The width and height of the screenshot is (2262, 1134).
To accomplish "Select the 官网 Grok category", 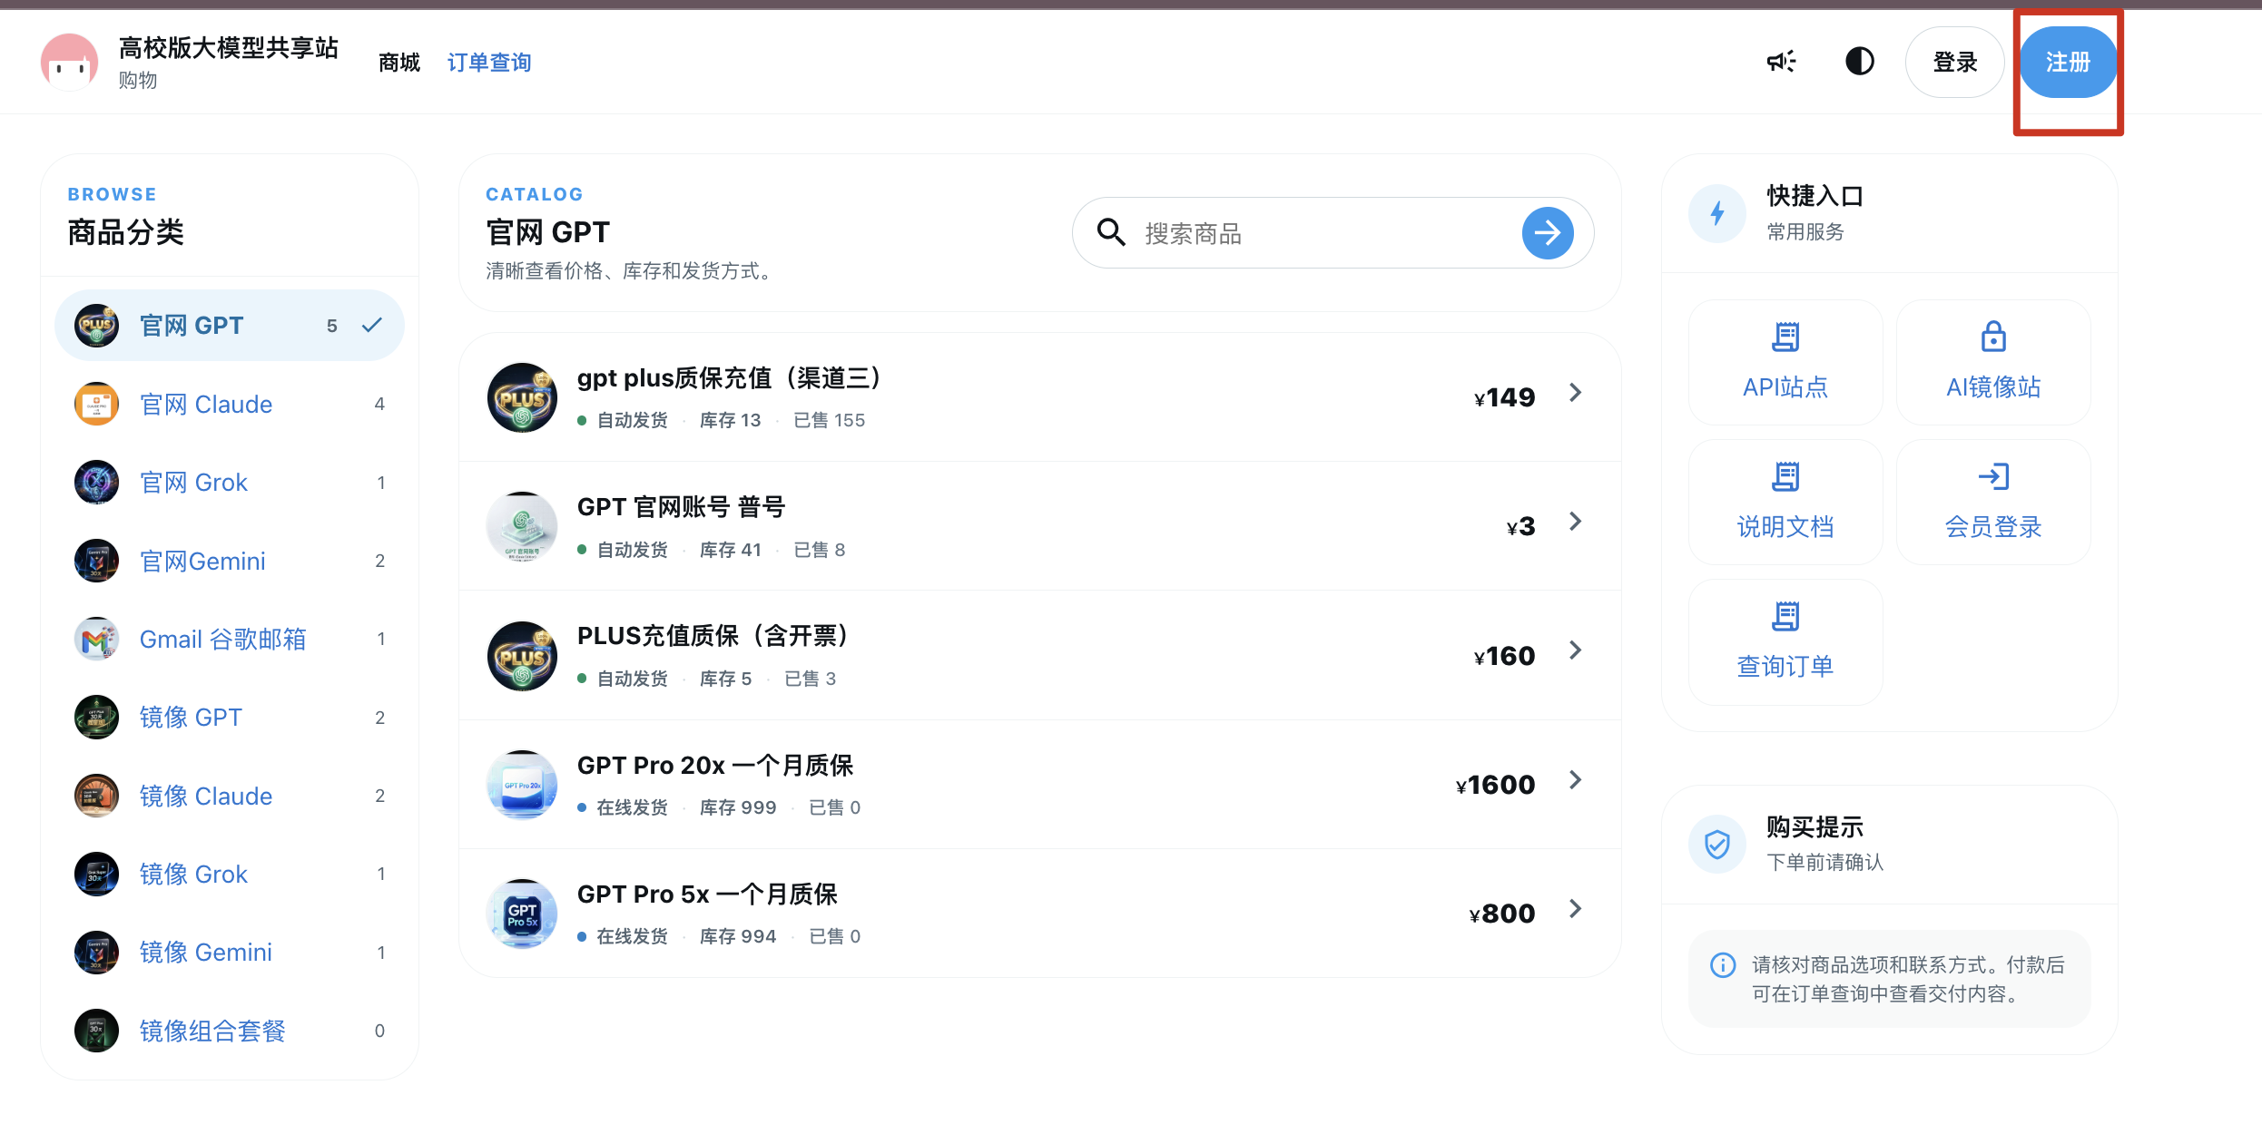I will pyautogui.click(x=230, y=483).
